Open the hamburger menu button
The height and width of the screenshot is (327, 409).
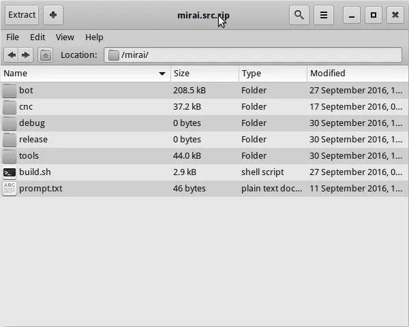point(324,14)
